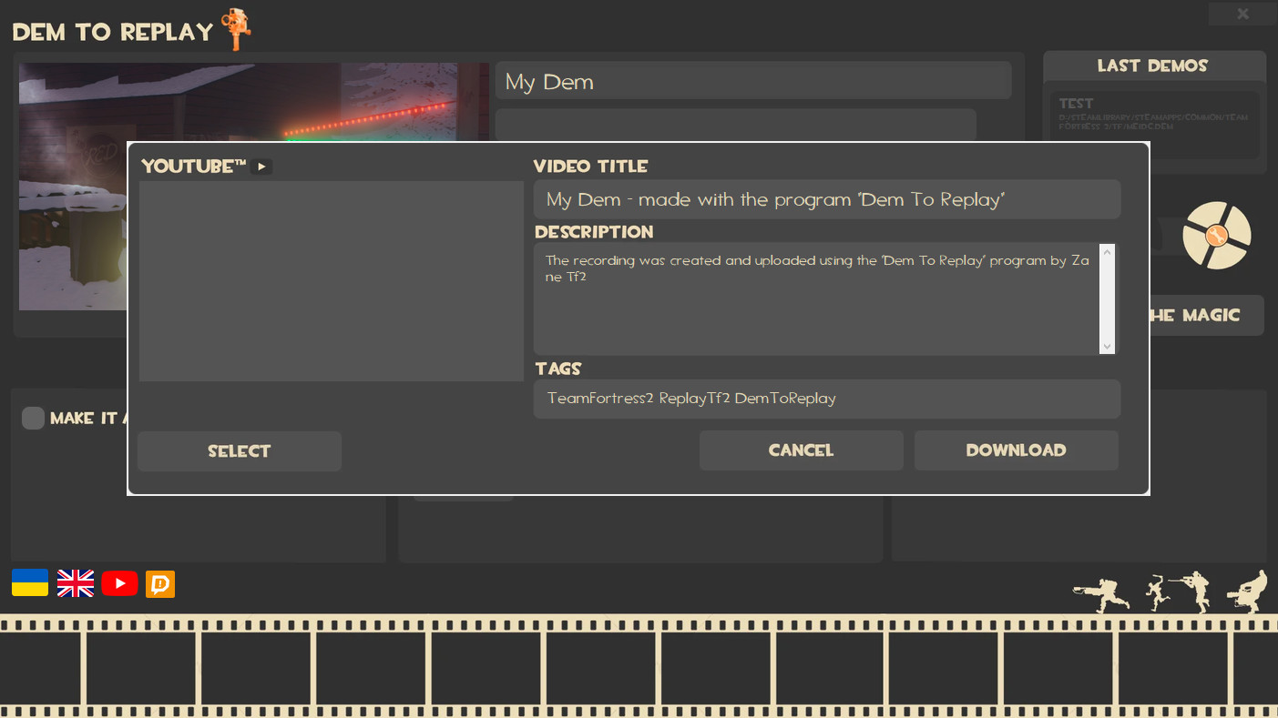Click the movie camera silhouette icon

click(1247, 592)
